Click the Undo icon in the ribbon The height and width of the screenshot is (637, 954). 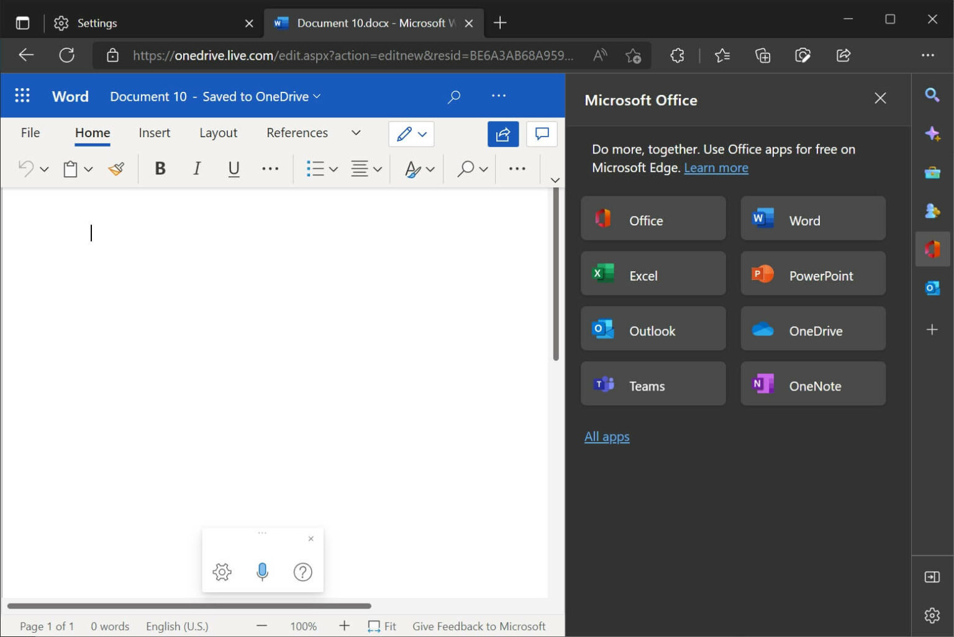pyautogui.click(x=25, y=168)
